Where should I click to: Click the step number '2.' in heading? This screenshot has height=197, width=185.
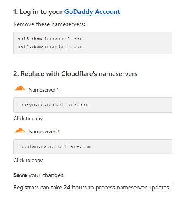[x=16, y=74]
